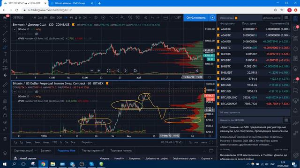Select the zoom-in magnifier tool
The height and width of the screenshot is (168, 300).
tap(5, 92)
